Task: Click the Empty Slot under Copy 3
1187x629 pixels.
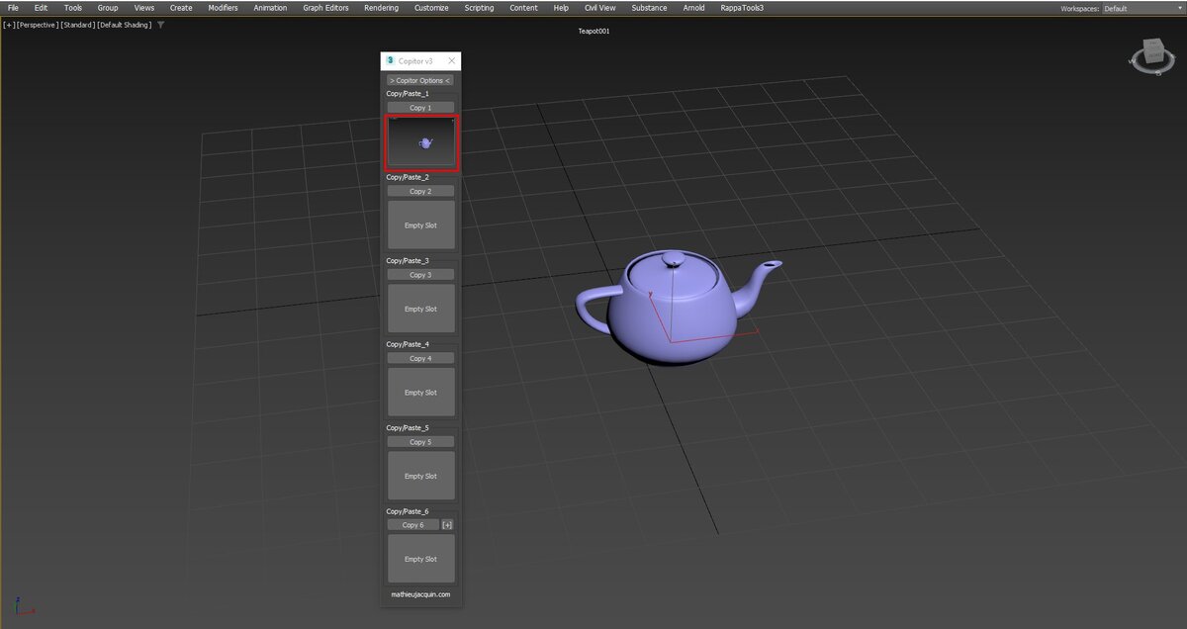Action: [420, 309]
